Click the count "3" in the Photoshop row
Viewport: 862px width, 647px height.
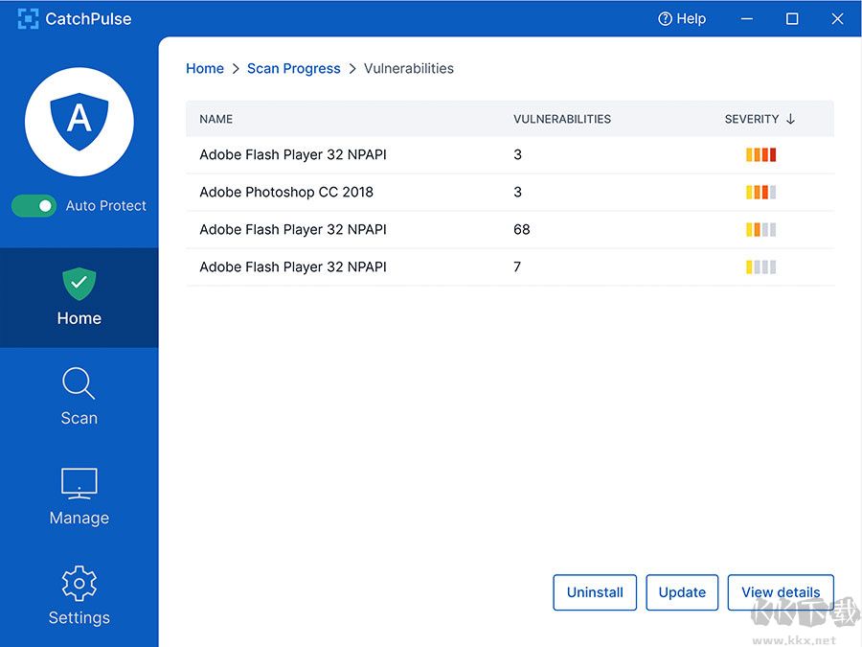coord(517,192)
